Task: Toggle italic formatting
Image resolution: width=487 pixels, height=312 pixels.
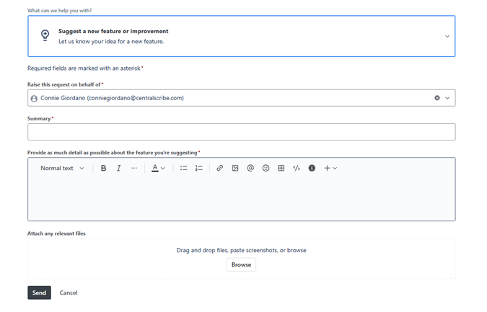Action: (118, 168)
